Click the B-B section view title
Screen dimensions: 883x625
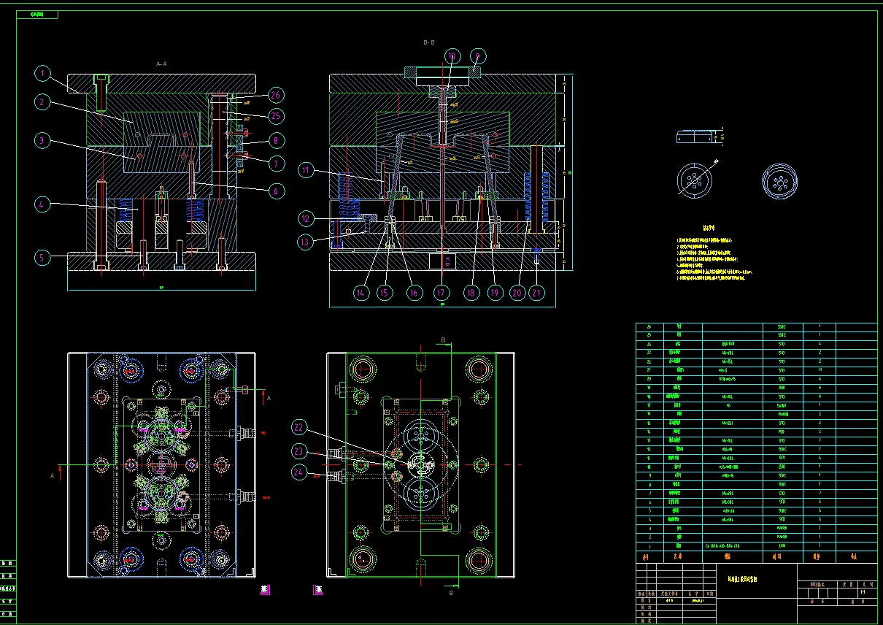click(x=429, y=43)
